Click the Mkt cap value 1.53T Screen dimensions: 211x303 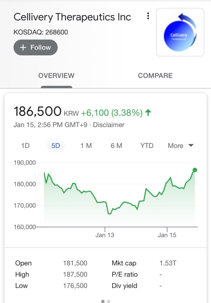pyautogui.click(x=168, y=263)
